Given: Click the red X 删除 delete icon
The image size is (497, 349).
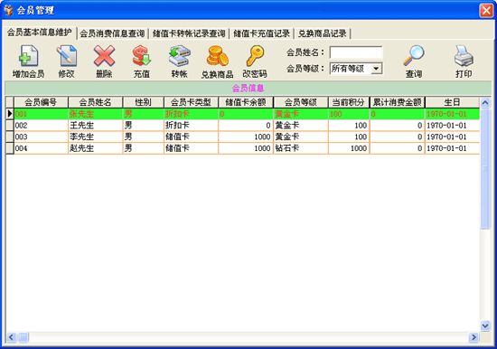Looking at the screenshot, I should pyautogui.click(x=104, y=56).
